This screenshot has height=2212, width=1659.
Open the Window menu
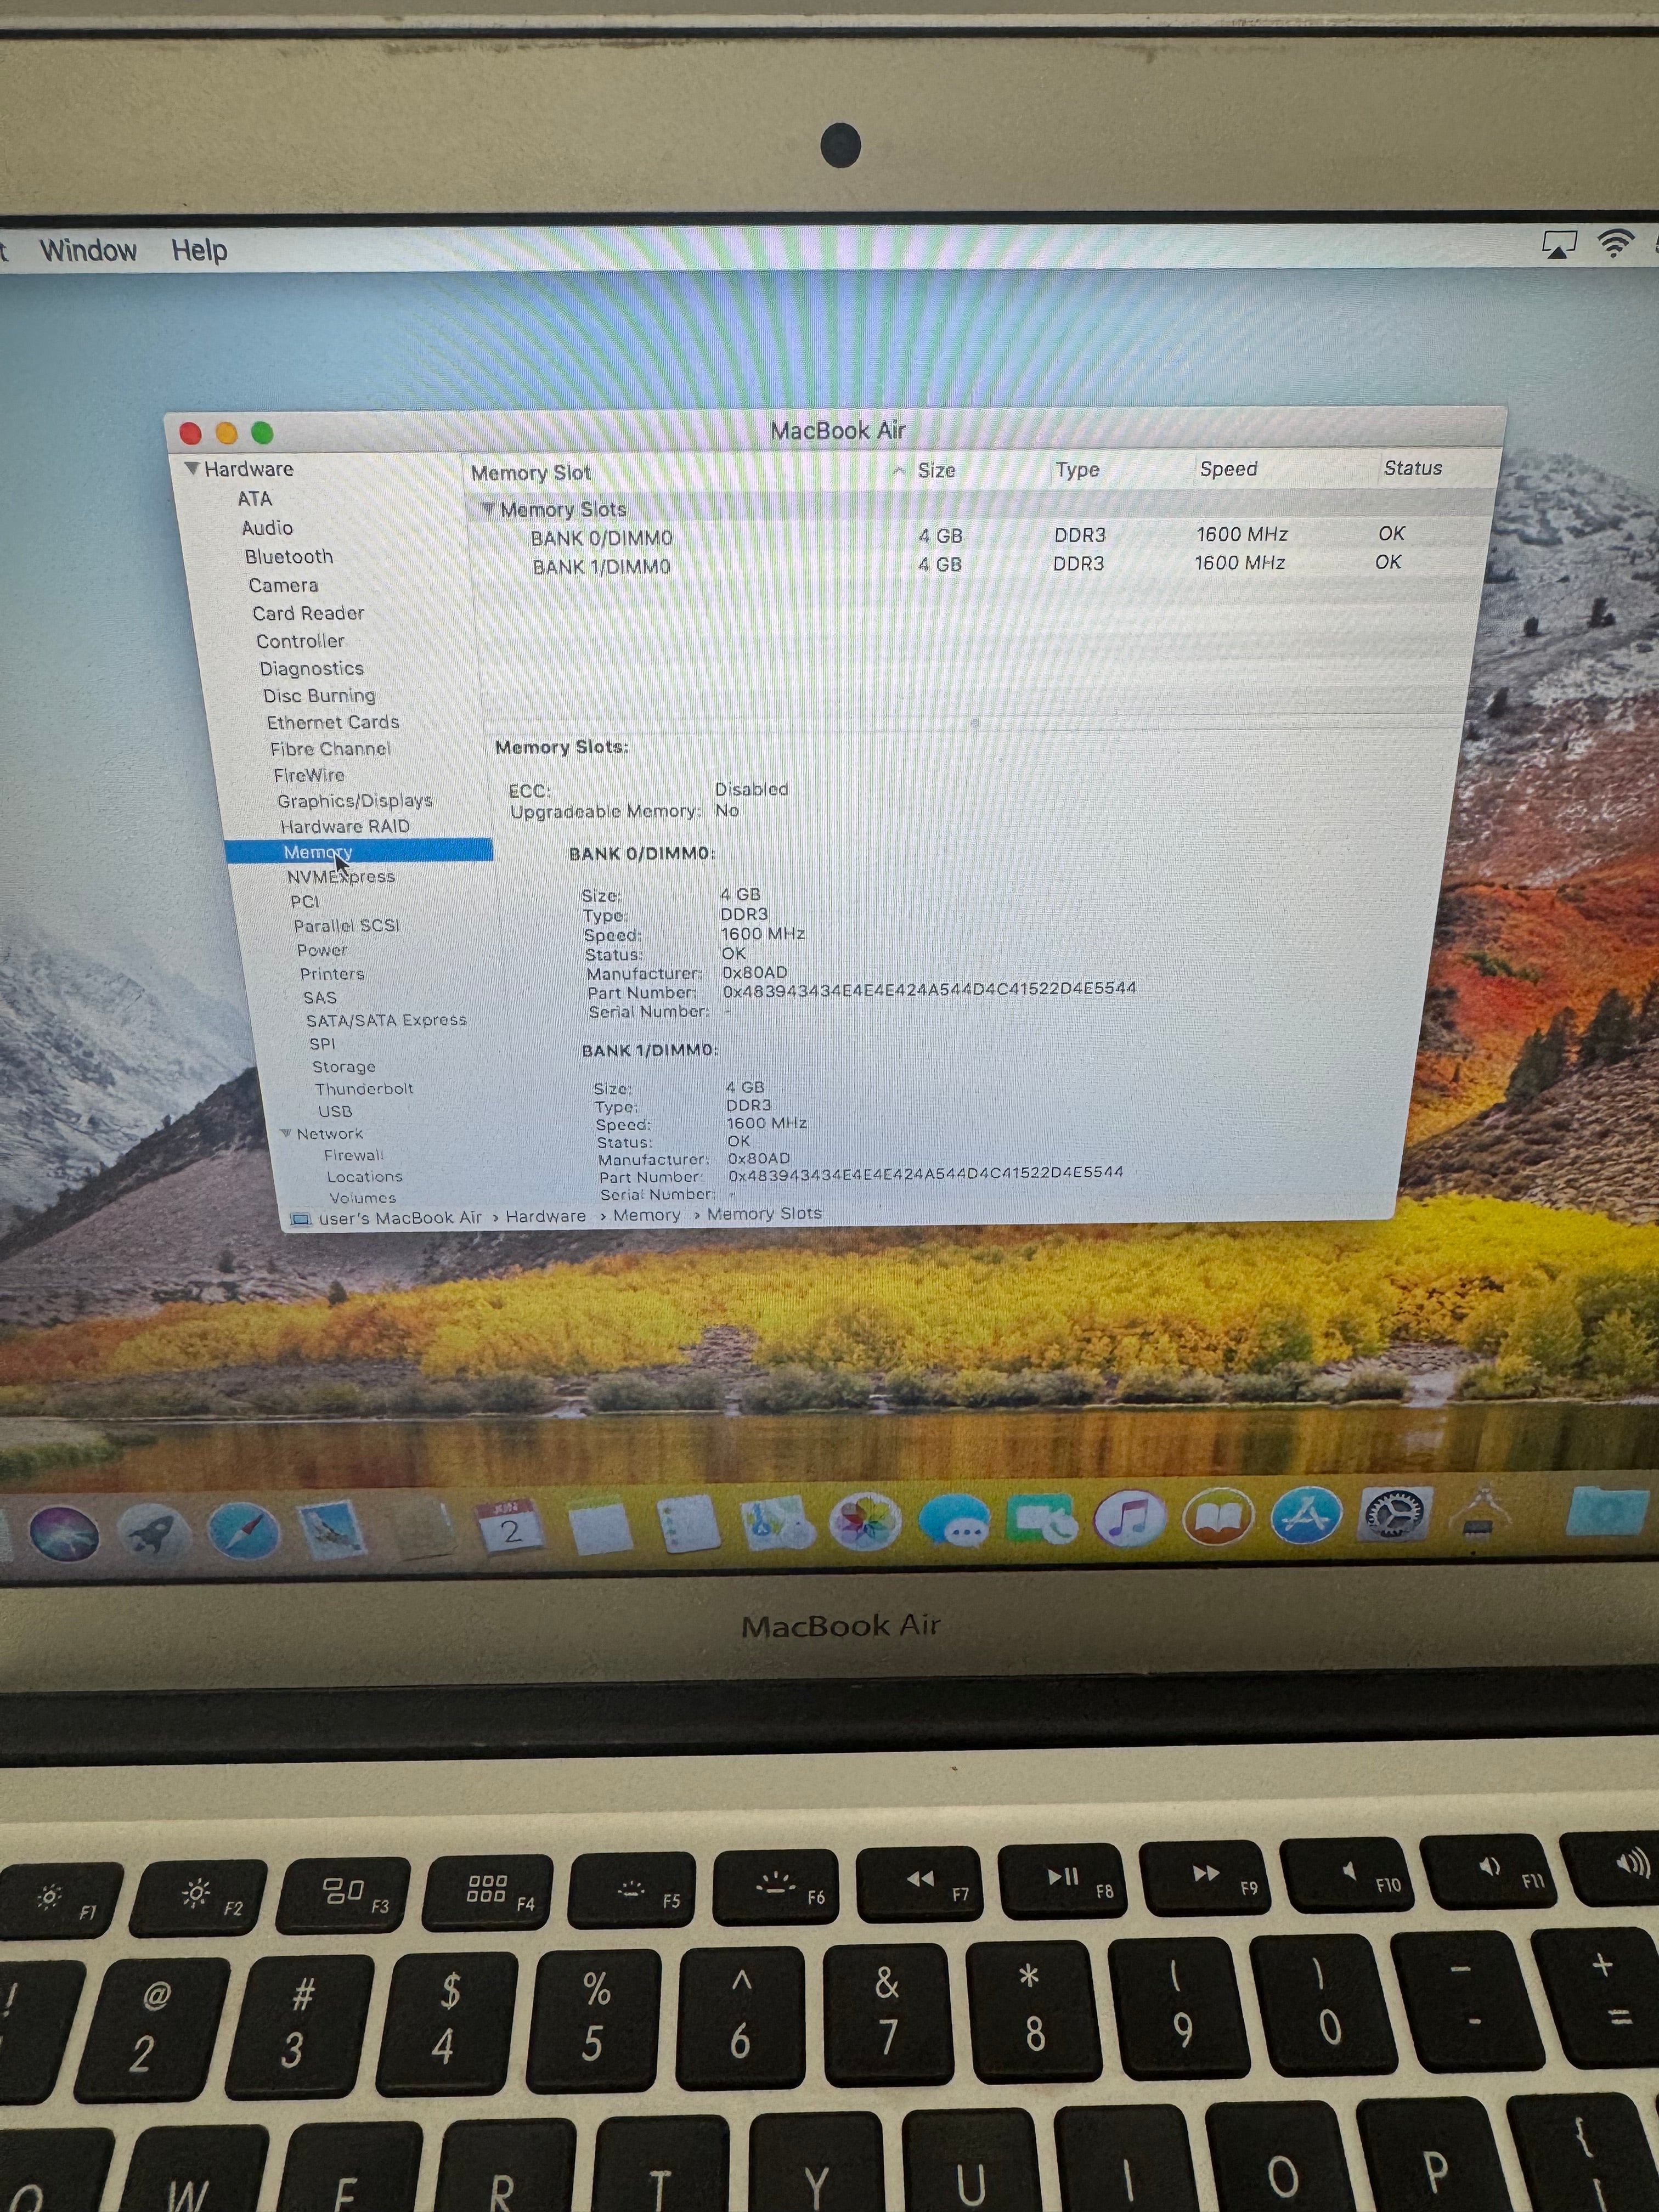click(x=88, y=250)
